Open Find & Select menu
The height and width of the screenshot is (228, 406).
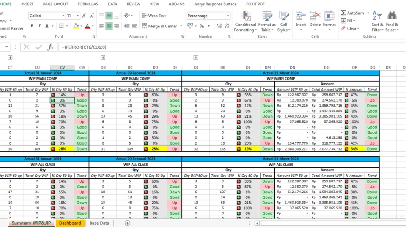click(x=392, y=21)
